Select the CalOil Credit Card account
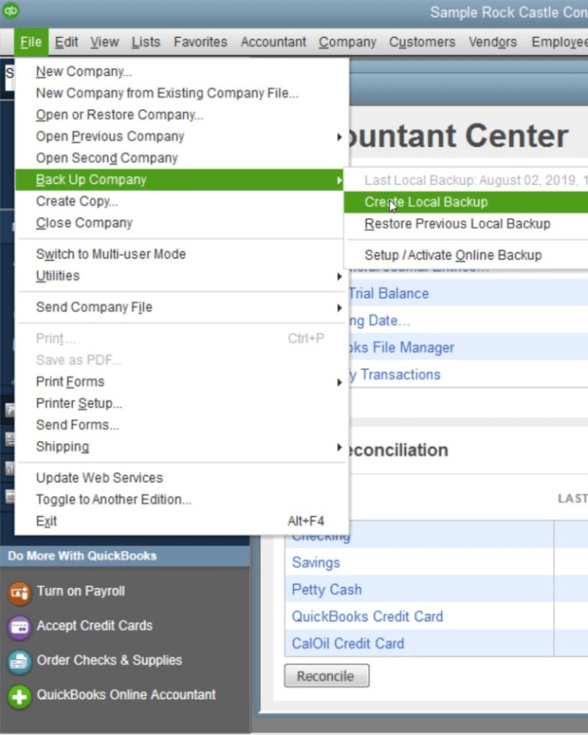Viewport: 588px width, 735px height. click(x=348, y=644)
